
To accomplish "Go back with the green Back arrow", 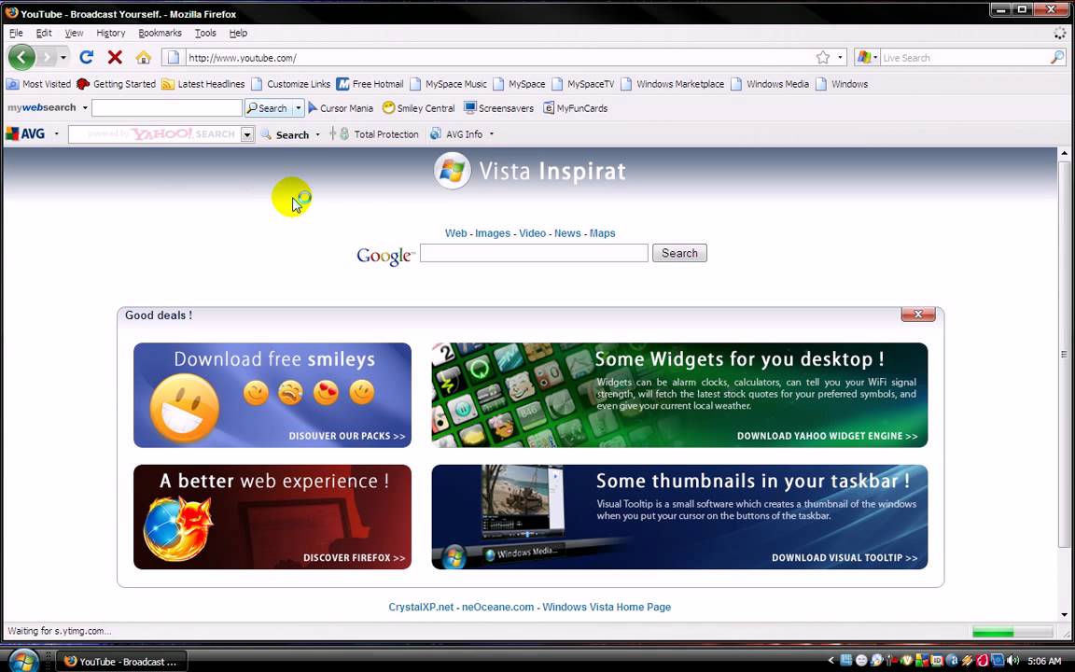I will pyautogui.click(x=21, y=57).
